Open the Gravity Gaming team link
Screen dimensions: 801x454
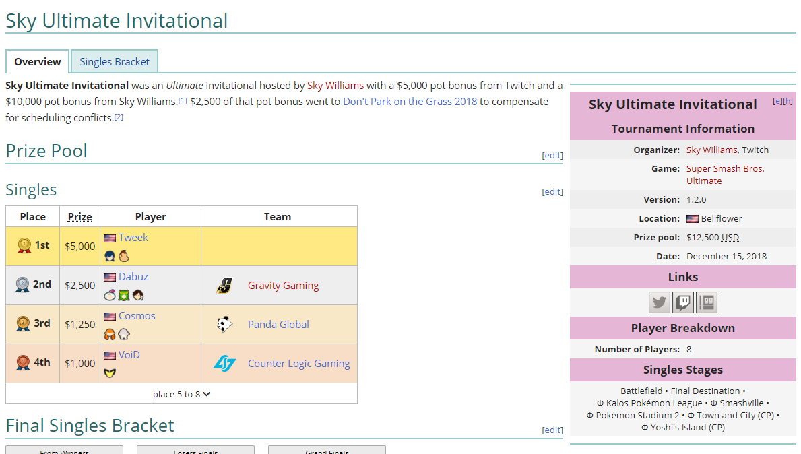(x=283, y=286)
